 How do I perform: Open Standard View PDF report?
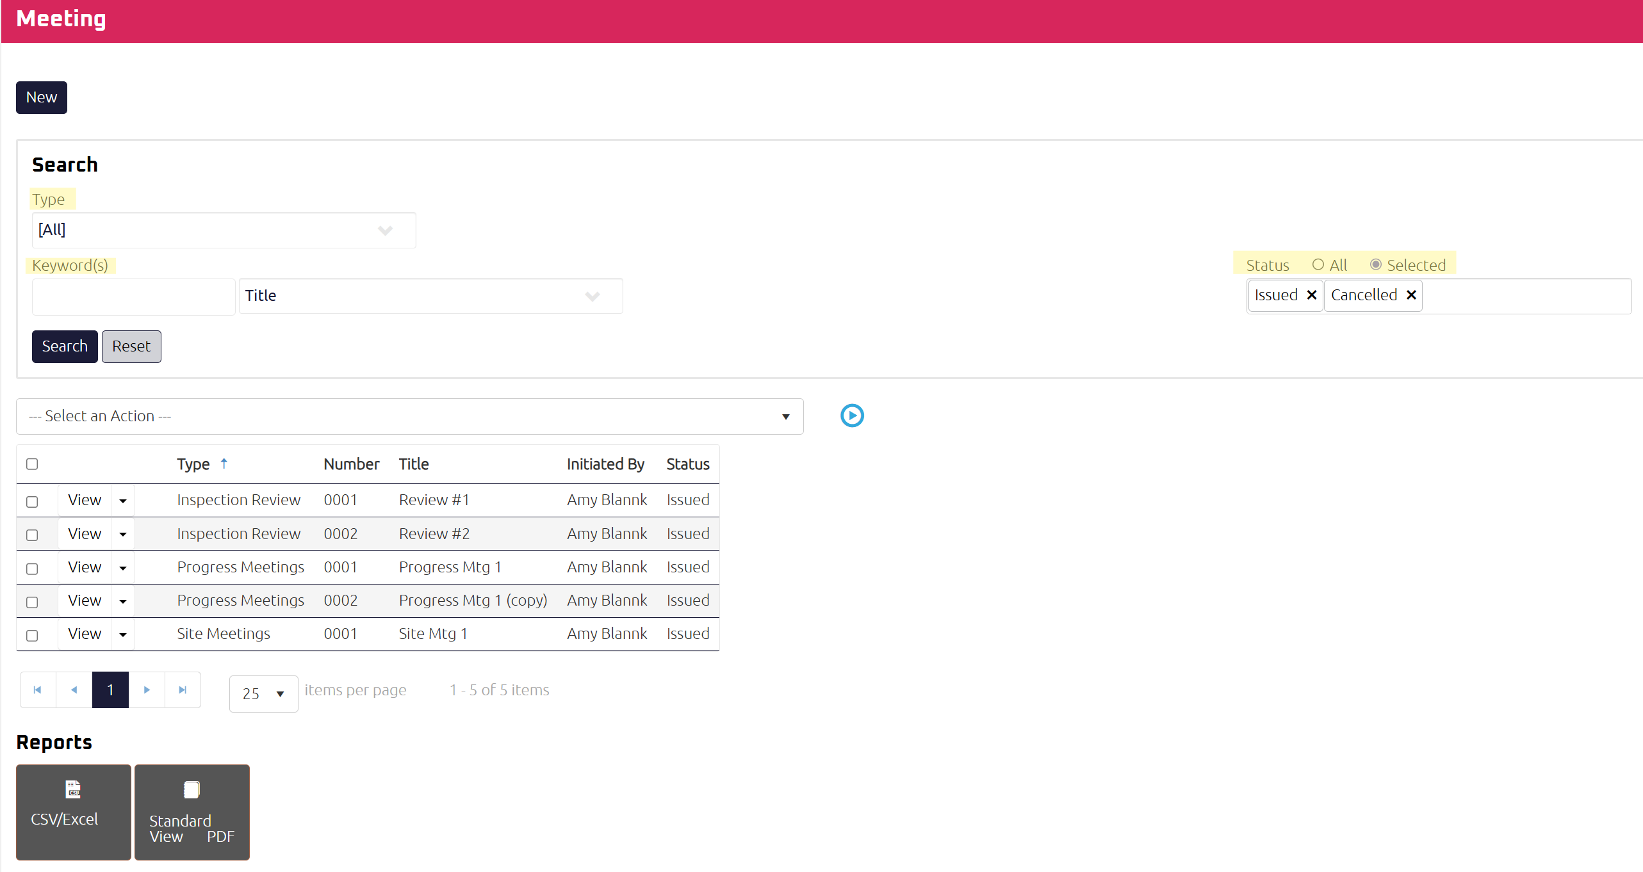pos(192,812)
